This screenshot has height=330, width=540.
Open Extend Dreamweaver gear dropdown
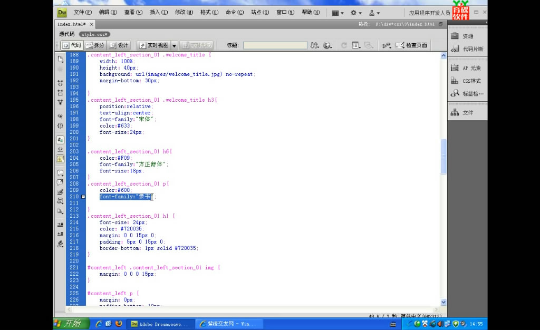tap(356, 13)
